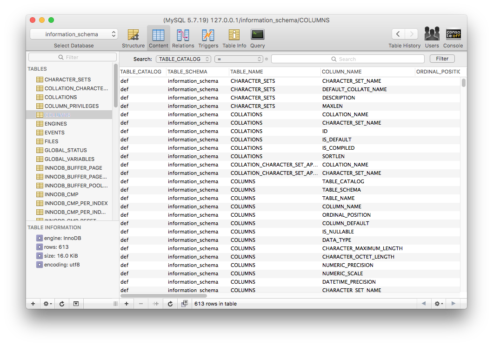Go back in Table History
The width and height of the screenshot is (493, 346).
click(398, 34)
